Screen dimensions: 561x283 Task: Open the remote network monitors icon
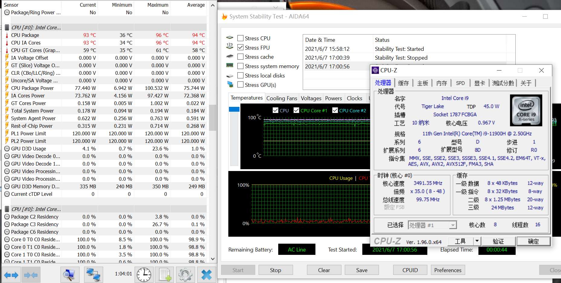tap(93, 275)
